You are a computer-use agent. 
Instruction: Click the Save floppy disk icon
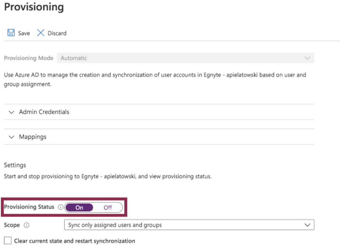pyautogui.click(x=11, y=33)
